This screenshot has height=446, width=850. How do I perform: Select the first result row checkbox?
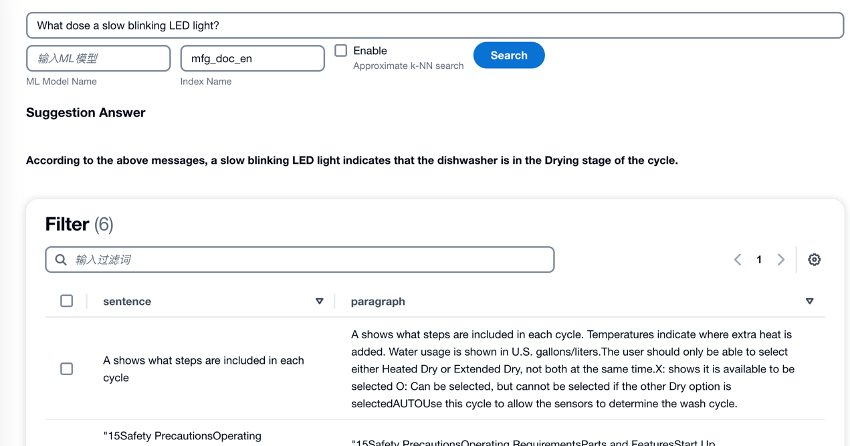coord(67,368)
